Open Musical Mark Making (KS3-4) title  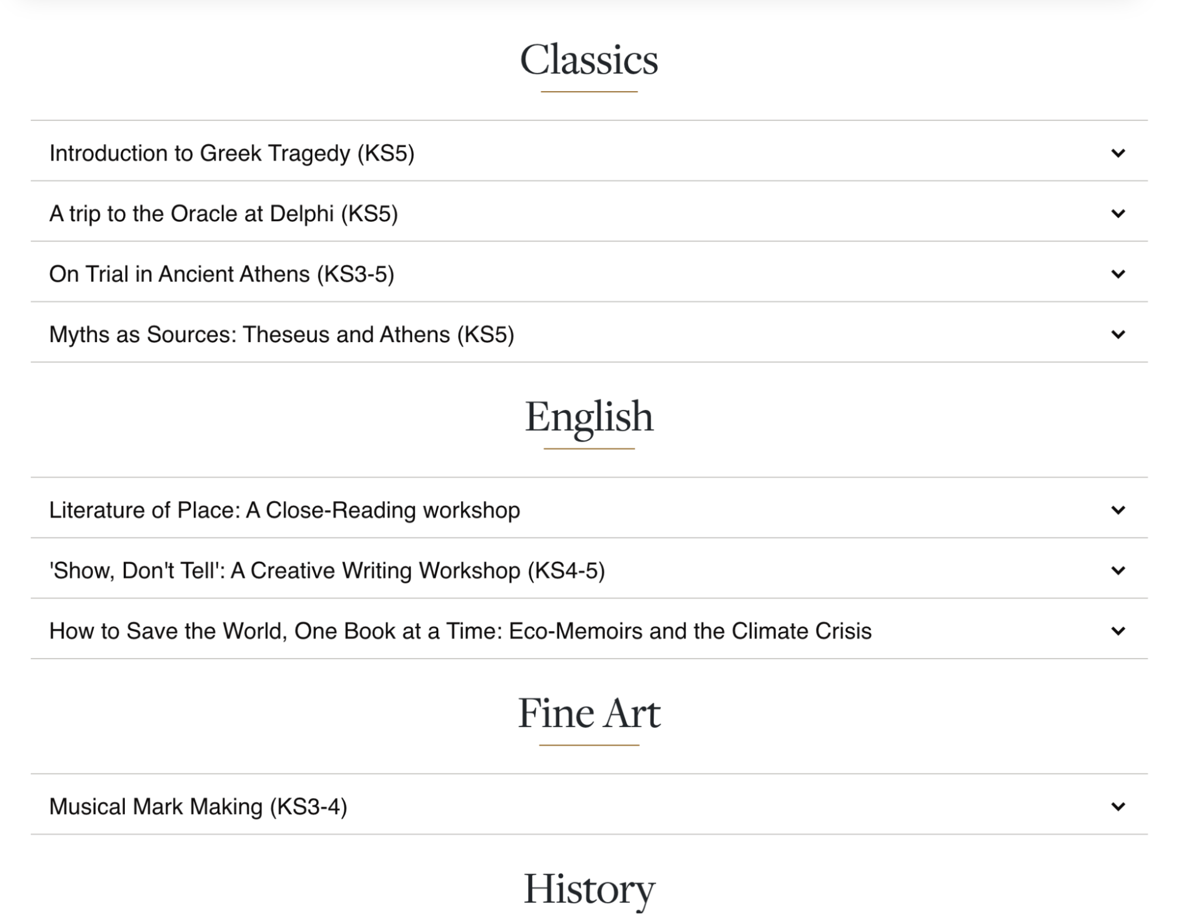coord(197,807)
